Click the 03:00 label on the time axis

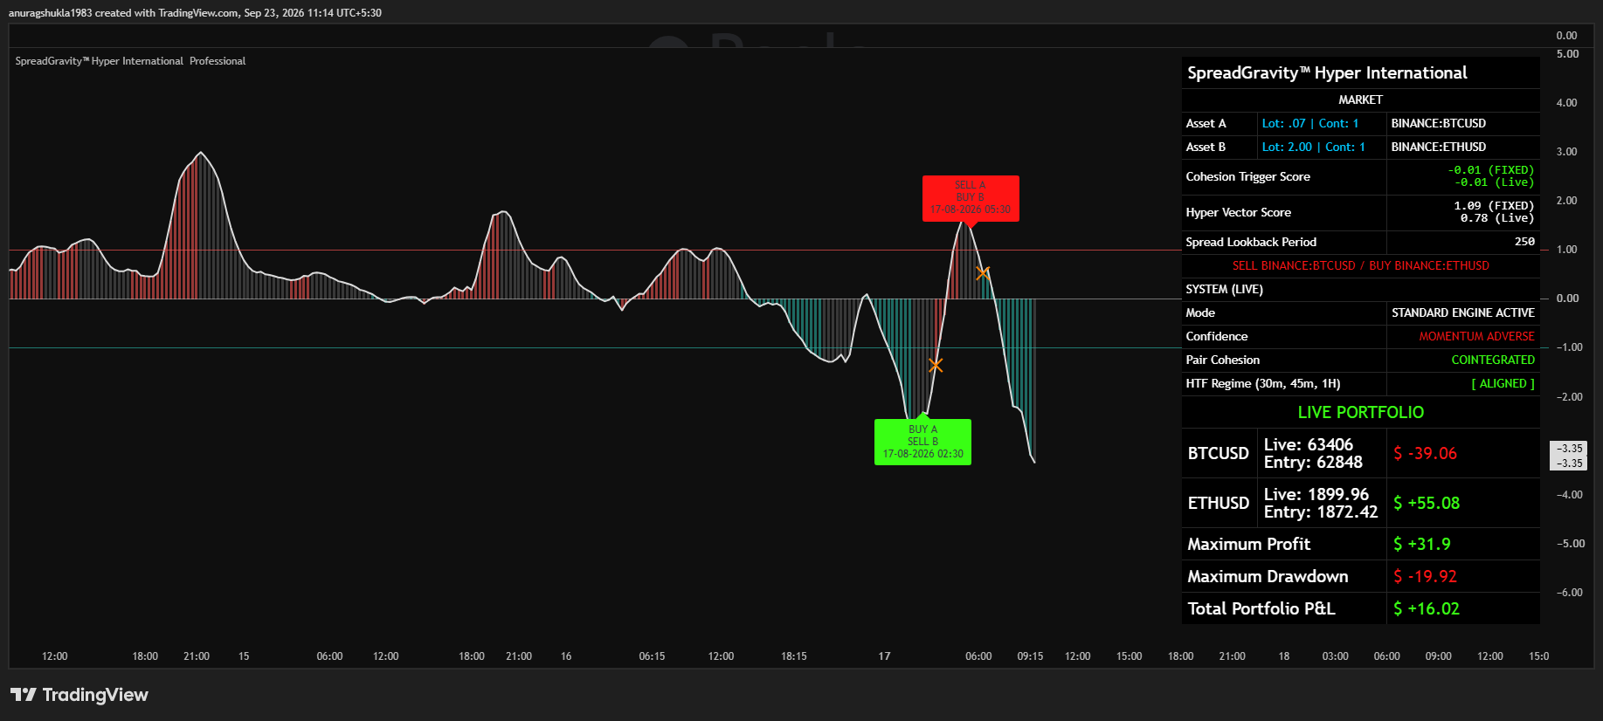point(1335,656)
